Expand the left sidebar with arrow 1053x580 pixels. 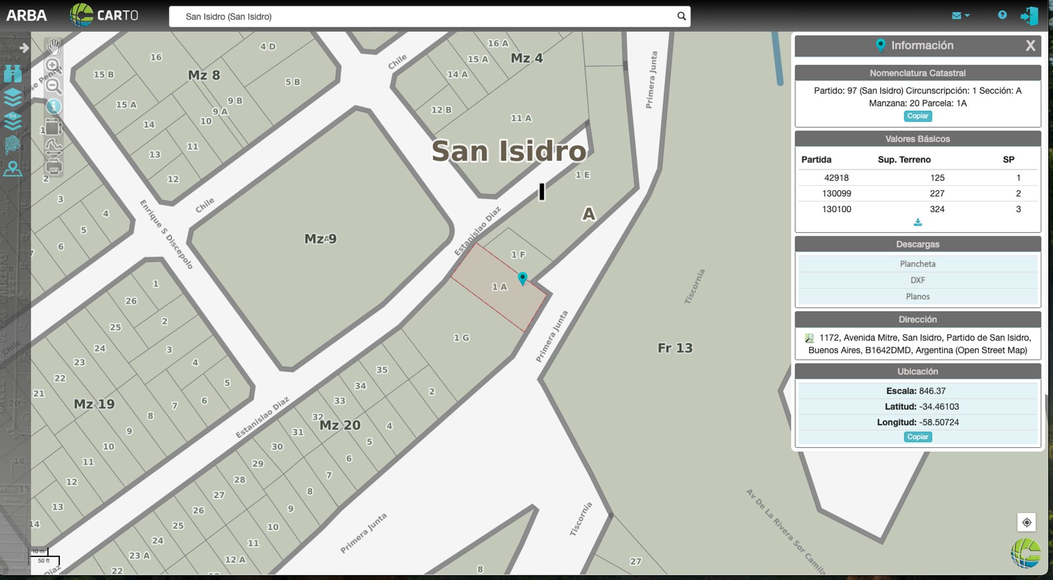click(24, 48)
